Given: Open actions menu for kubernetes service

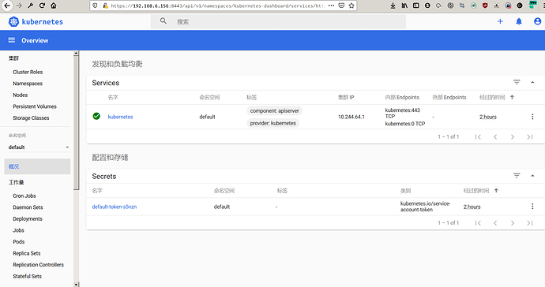Looking at the screenshot, I should coord(532,117).
